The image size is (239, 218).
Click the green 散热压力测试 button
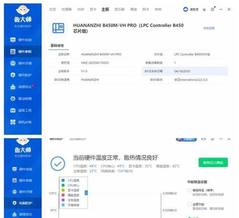(213, 163)
